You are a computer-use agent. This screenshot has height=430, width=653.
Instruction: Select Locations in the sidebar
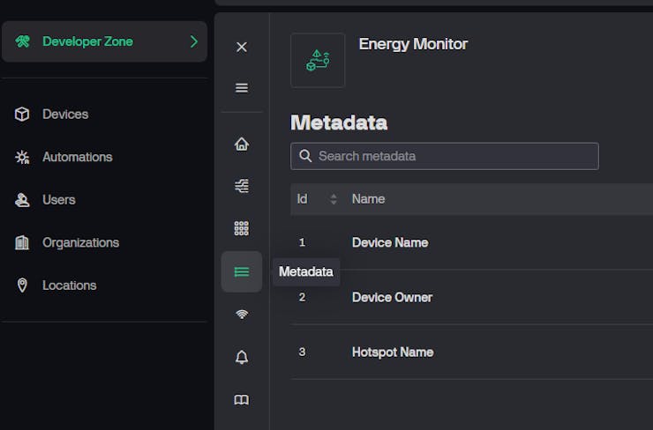[69, 285]
